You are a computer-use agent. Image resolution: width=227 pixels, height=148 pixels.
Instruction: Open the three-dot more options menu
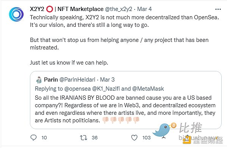218,9
